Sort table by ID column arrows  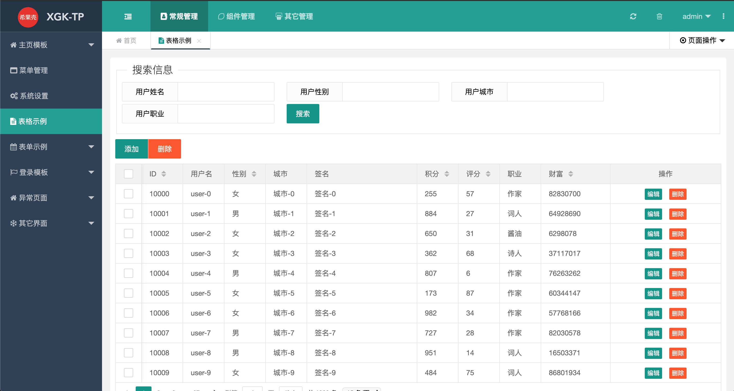(163, 174)
